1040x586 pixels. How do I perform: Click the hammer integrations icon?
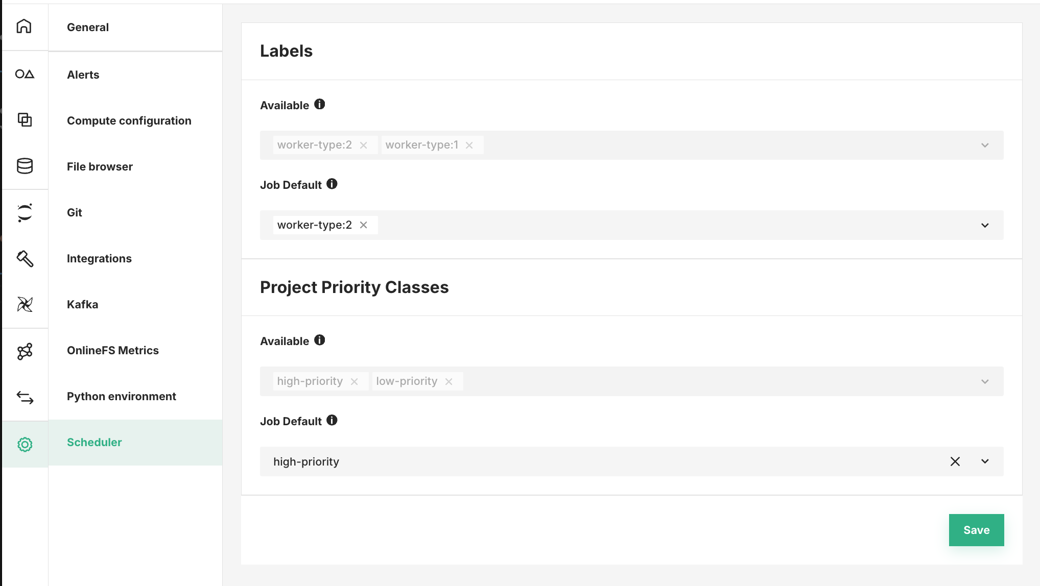point(24,258)
